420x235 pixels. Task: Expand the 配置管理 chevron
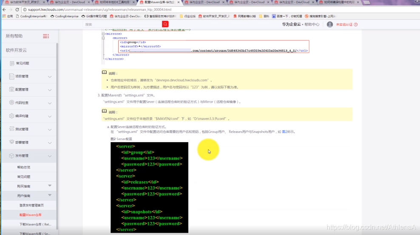click(x=50, y=90)
